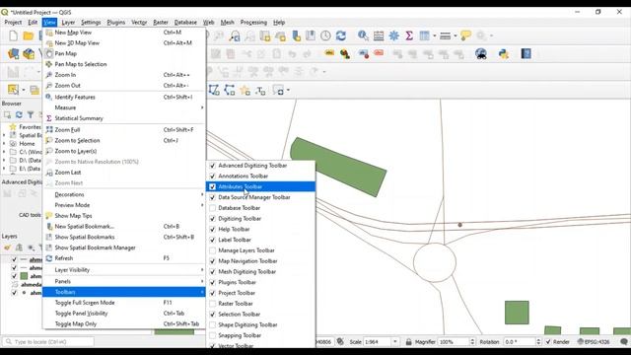Click the Help Contents book icon
This screenshot has height=355, width=631.
526,53
